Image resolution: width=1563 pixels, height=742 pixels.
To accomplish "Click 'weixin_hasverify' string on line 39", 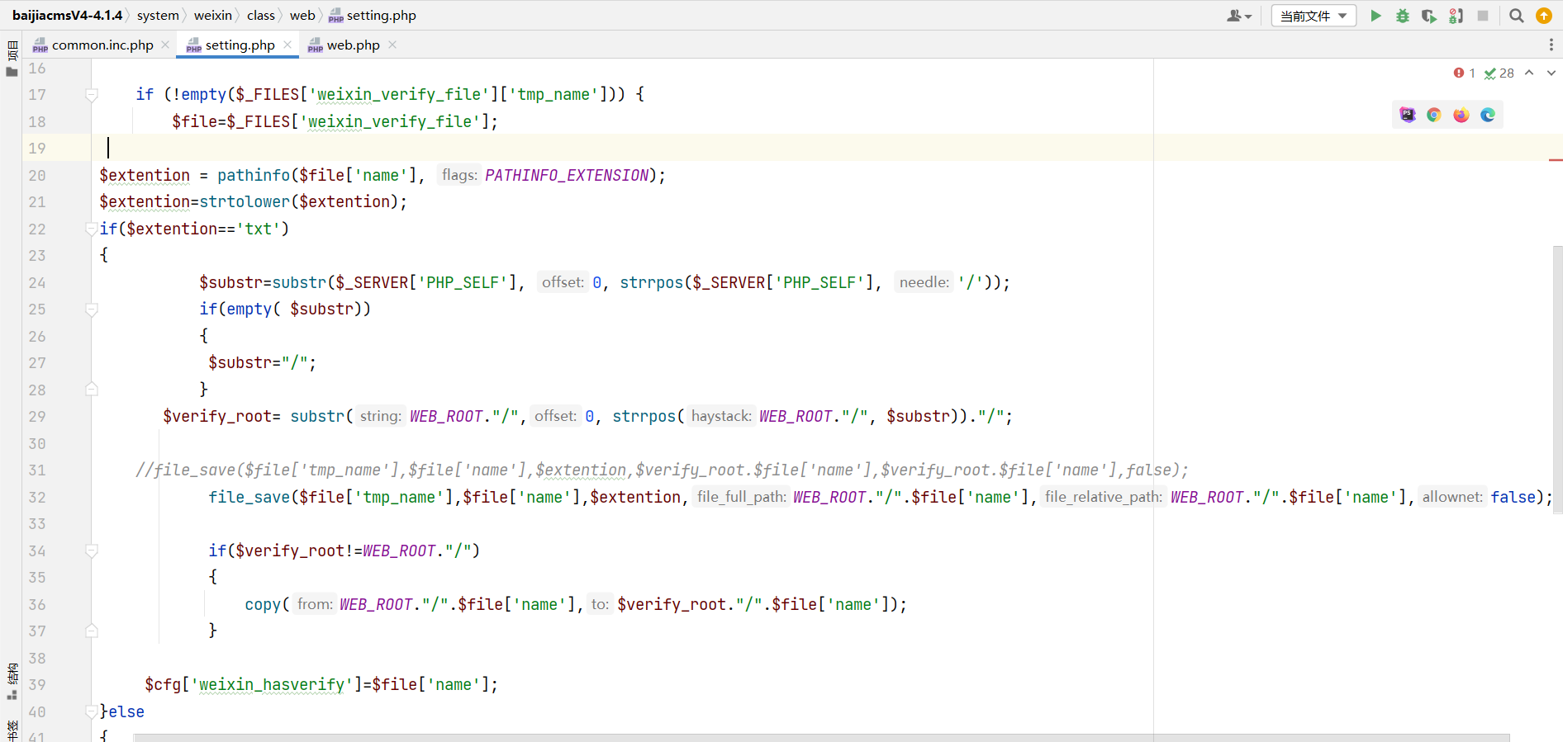I will tap(272, 685).
